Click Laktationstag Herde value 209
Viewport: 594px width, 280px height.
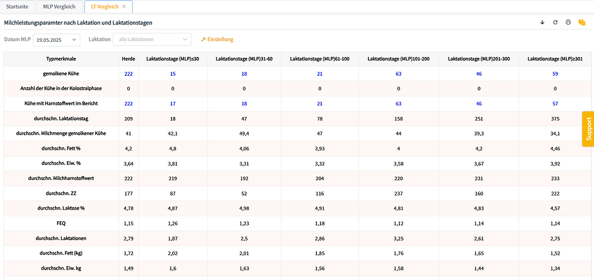(128, 119)
